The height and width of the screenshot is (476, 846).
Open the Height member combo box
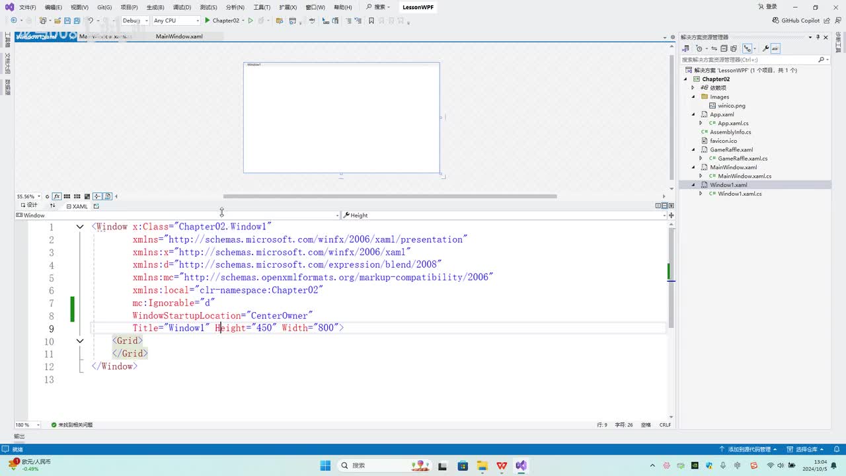[504, 216]
